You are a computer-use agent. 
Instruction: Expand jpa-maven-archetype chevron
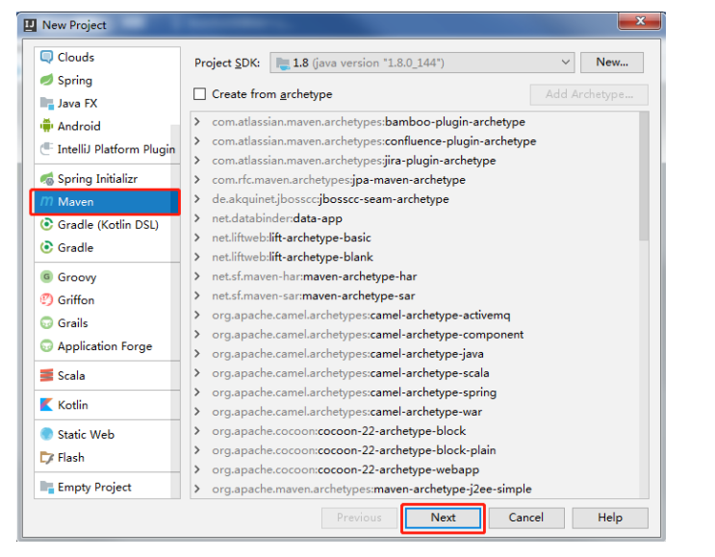(197, 180)
